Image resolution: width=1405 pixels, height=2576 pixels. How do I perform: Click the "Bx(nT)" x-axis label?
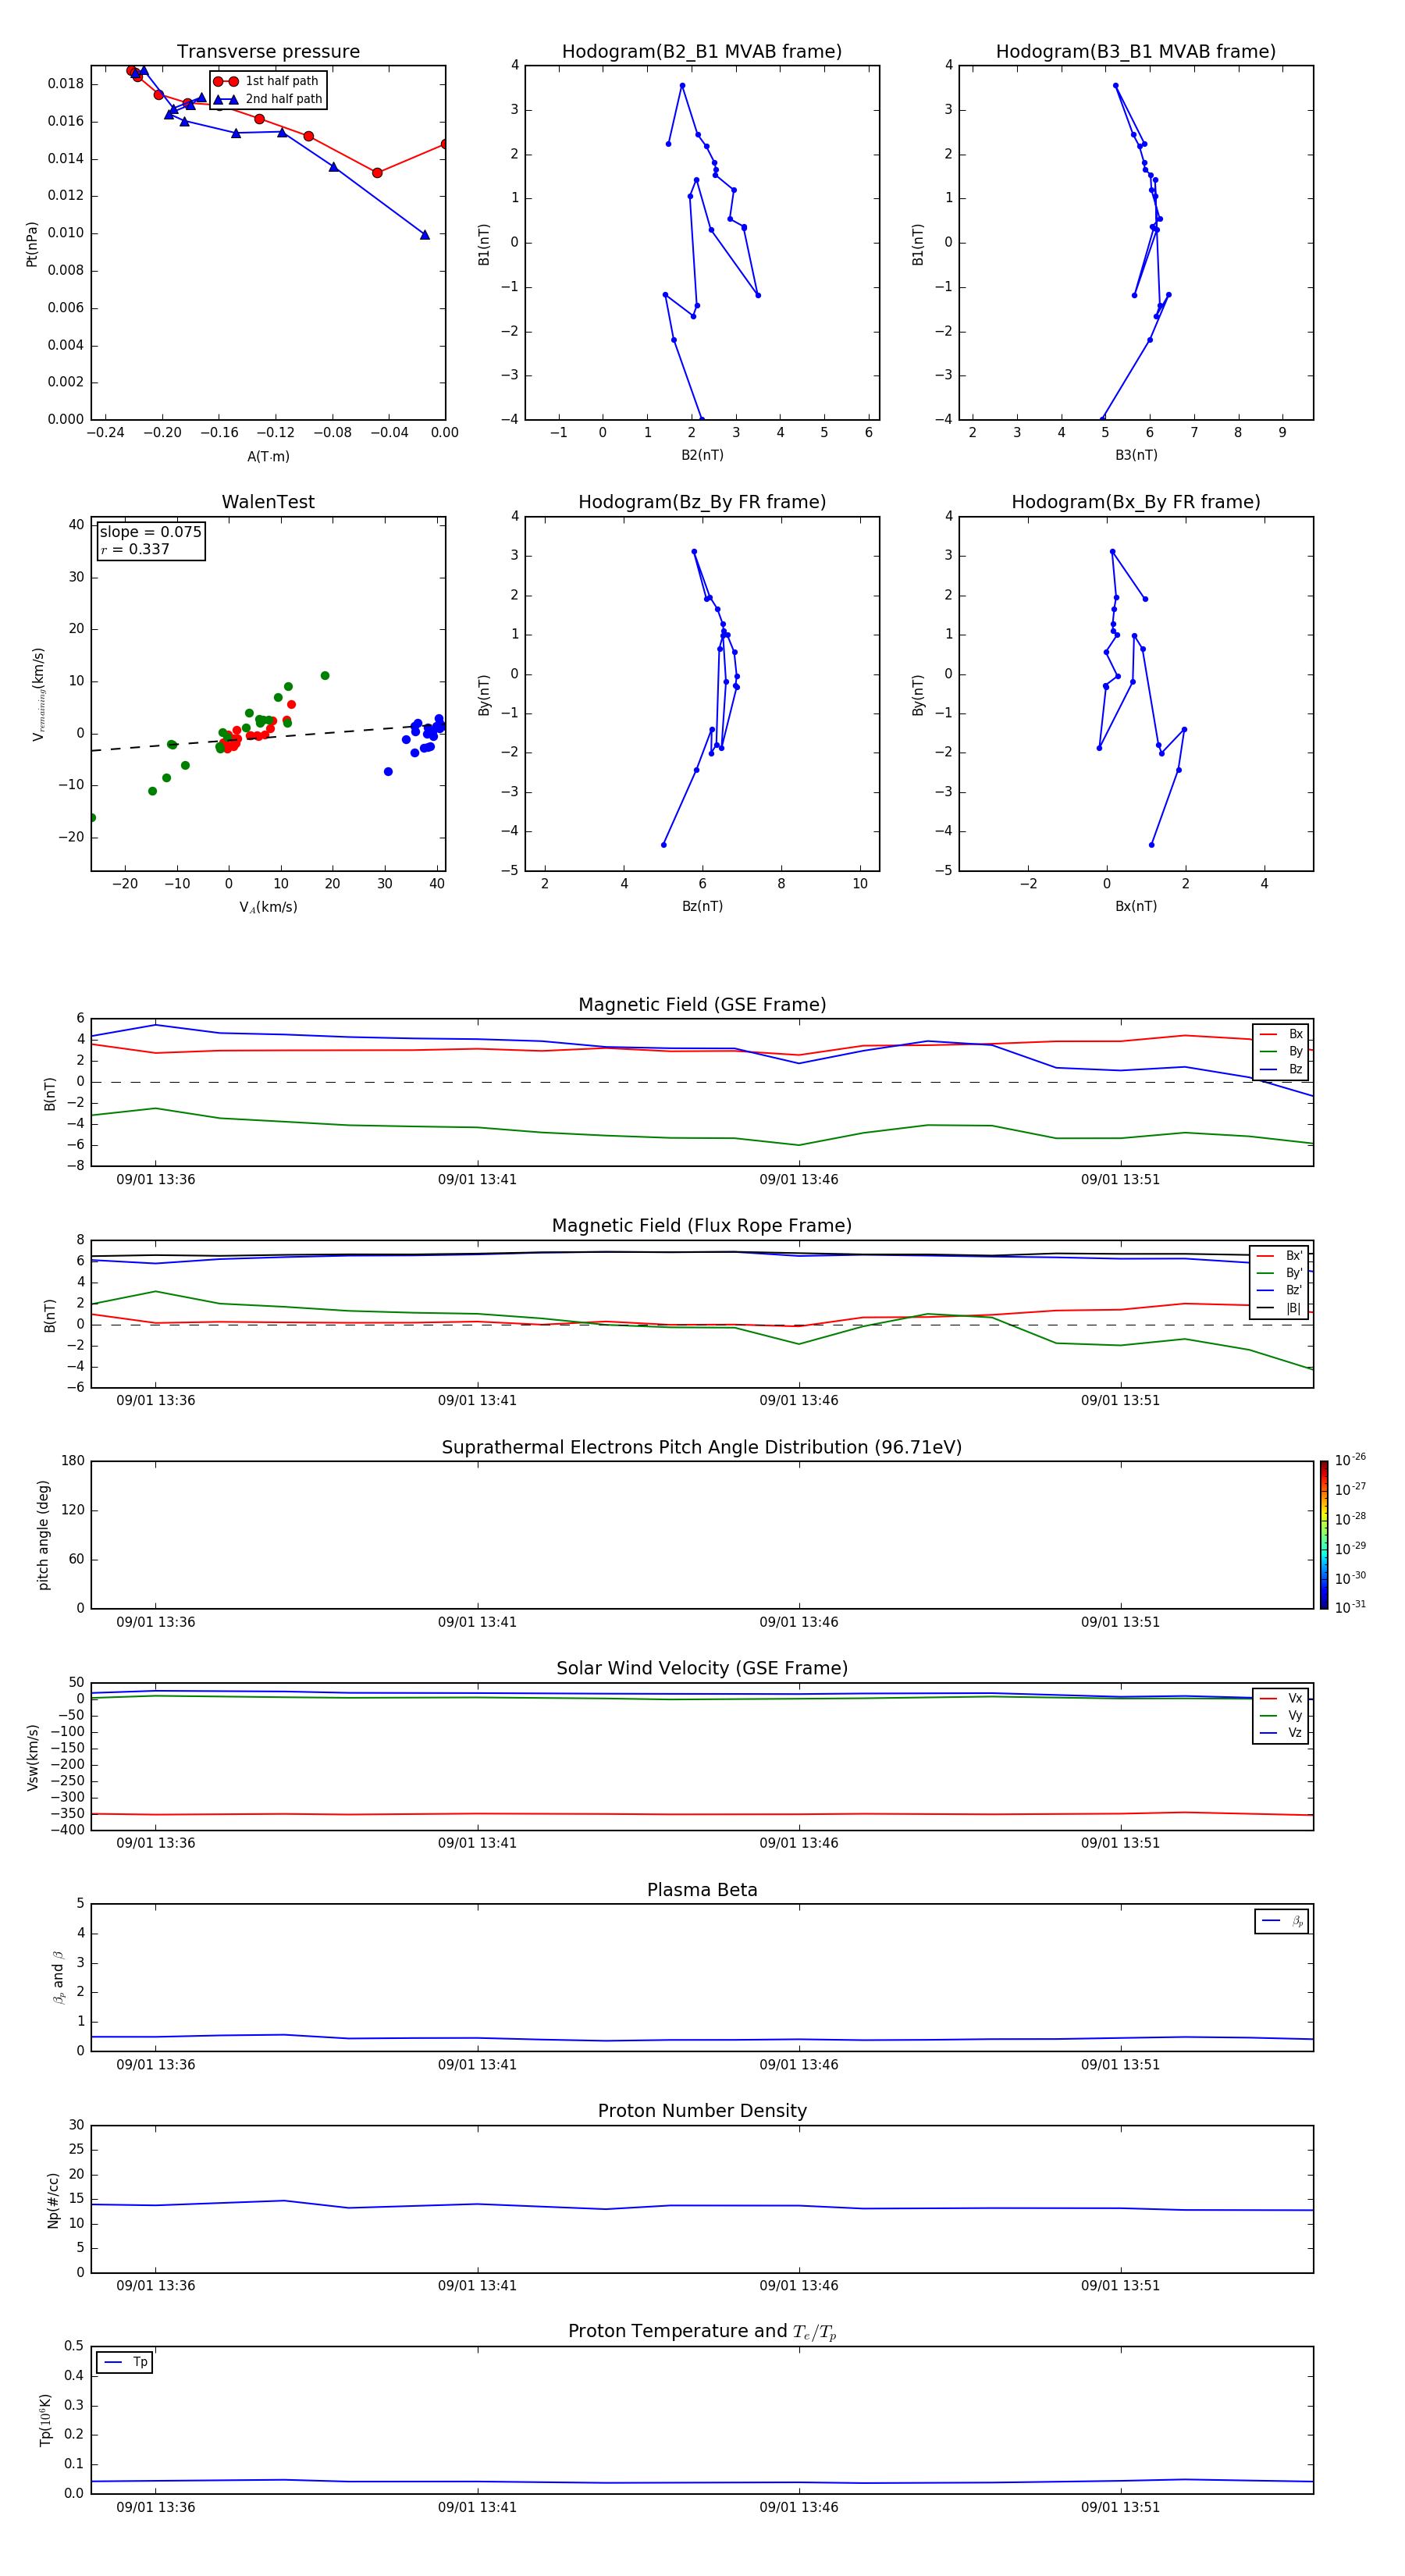[x=1136, y=906]
